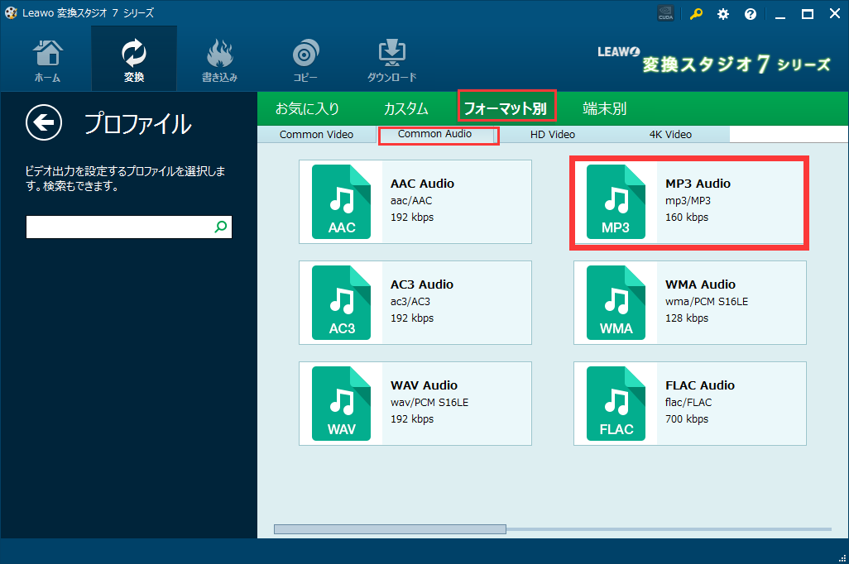This screenshot has width=849, height=564.
Task: Select the FLAC Audio profile
Action: pyautogui.click(x=688, y=403)
